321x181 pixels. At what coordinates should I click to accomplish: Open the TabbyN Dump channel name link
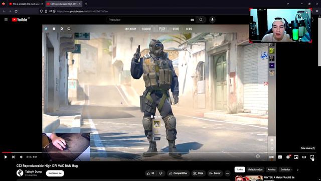[34, 171]
